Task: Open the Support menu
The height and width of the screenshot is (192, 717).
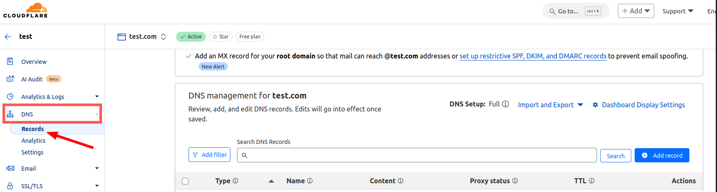Action: click(x=678, y=11)
